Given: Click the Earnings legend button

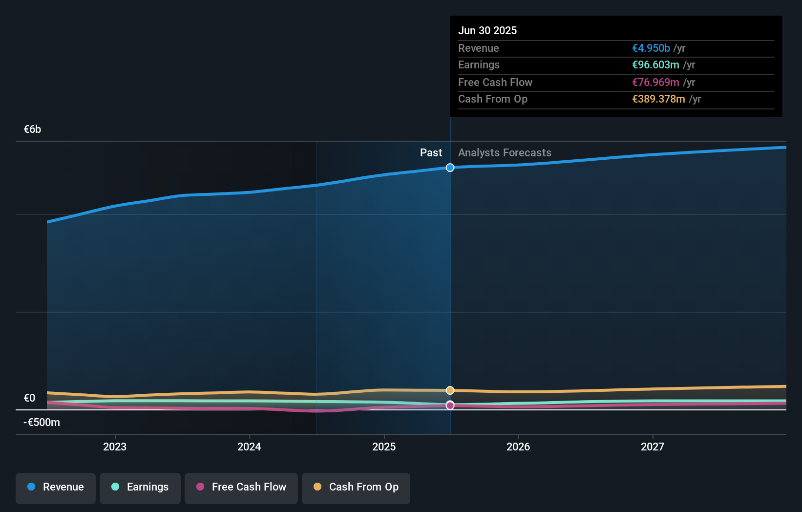Looking at the screenshot, I should coord(140,487).
